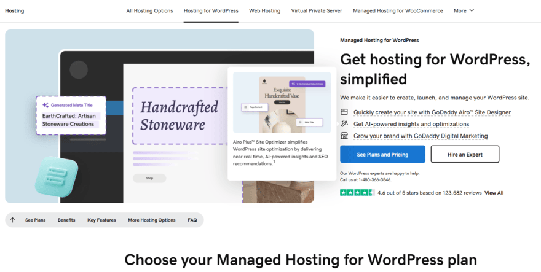The width and height of the screenshot is (541, 272).
Task: Click GoDaddy Airo Site Designer feature link
Action: point(432,112)
